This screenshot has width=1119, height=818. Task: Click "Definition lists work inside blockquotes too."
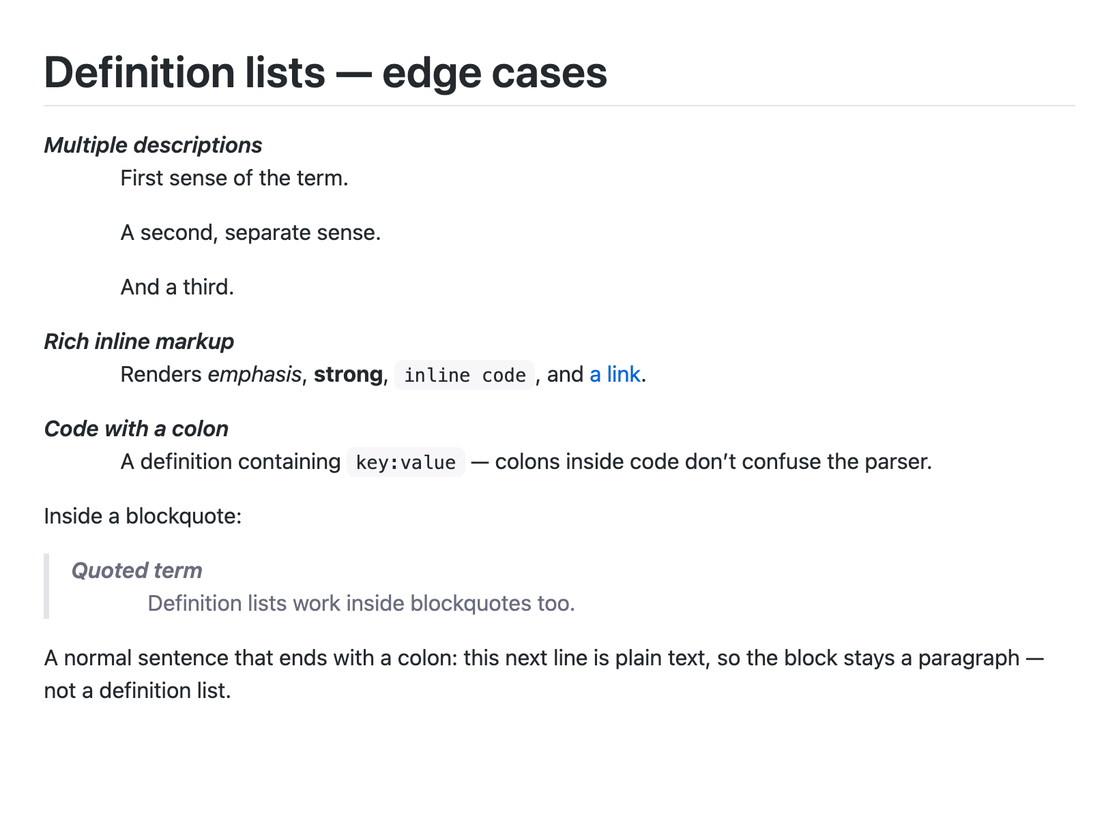tap(361, 603)
